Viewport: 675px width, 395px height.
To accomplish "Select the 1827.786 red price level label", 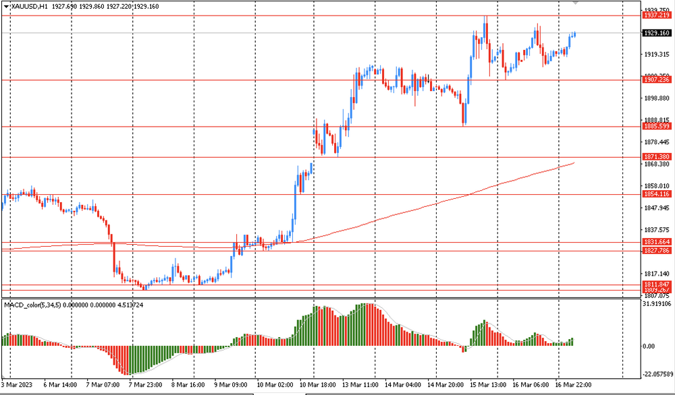I will [x=657, y=250].
